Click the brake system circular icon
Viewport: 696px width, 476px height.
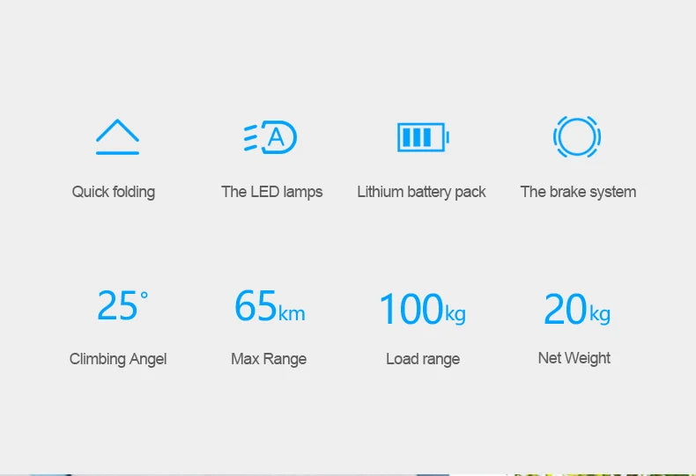[577, 137]
